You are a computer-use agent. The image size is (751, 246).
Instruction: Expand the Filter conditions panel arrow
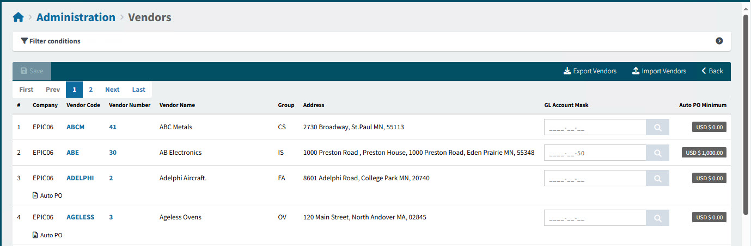719,41
